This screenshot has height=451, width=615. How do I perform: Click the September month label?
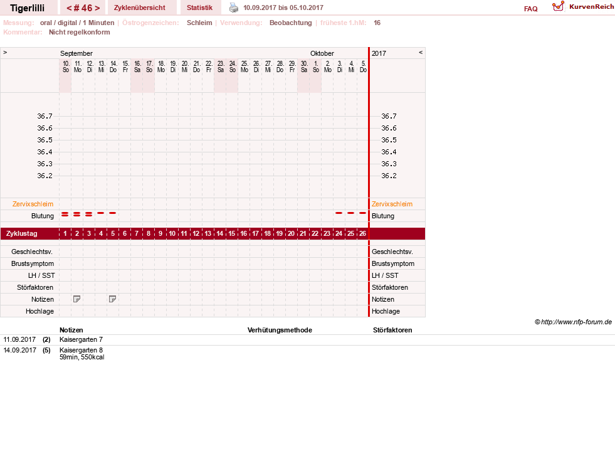(x=76, y=53)
